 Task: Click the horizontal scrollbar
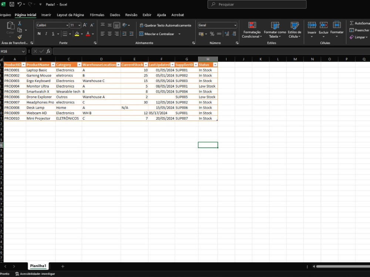pyautogui.click(x=343, y=266)
